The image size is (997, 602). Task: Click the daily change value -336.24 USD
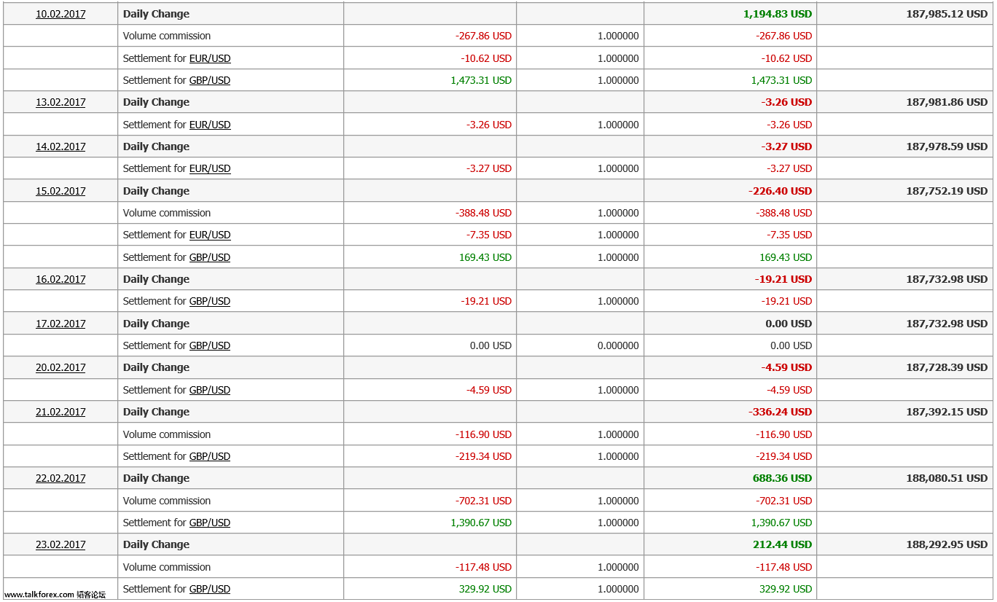780,412
